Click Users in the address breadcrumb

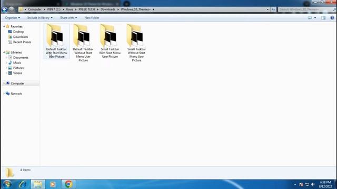[x=70, y=9]
